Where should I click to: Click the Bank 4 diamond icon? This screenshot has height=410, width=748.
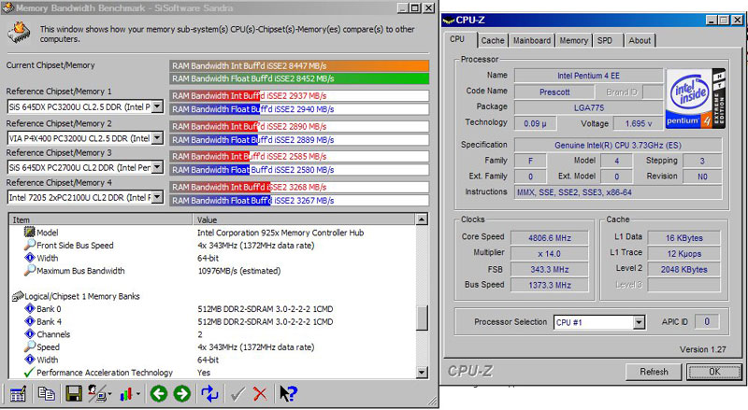[x=30, y=321]
